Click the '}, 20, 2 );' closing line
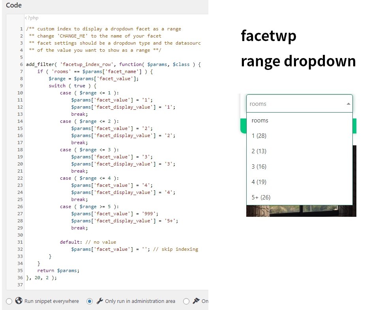371x310 pixels. [41, 278]
